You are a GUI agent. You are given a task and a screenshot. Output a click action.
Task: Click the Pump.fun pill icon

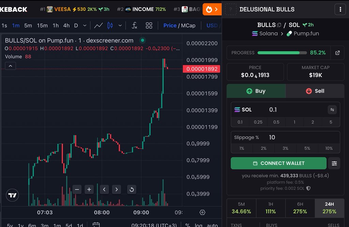click(289, 34)
